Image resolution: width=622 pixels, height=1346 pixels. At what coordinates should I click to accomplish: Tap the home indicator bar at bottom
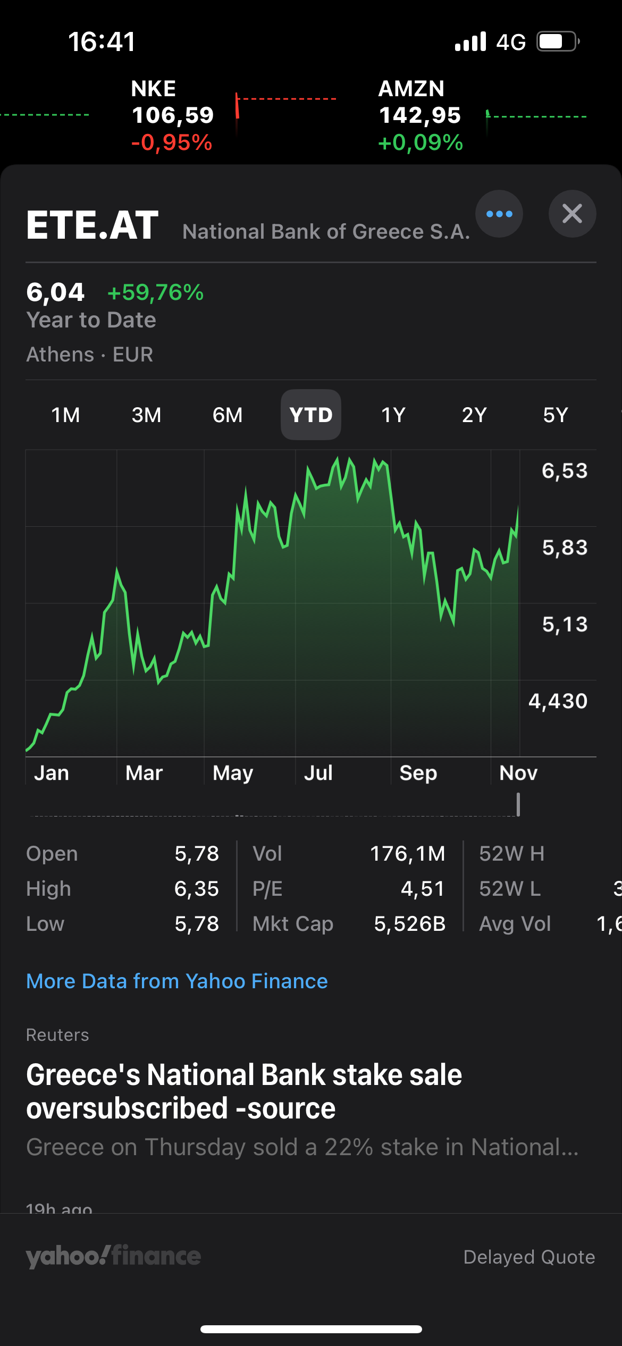(311, 1329)
